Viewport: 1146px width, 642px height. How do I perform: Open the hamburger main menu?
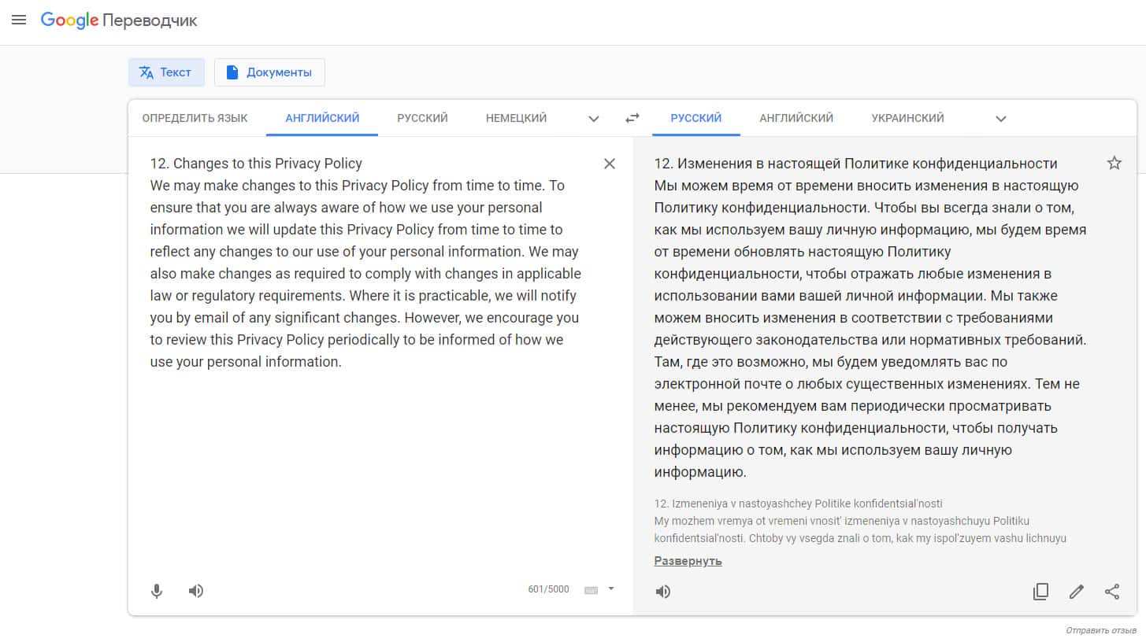click(x=19, y=20)
